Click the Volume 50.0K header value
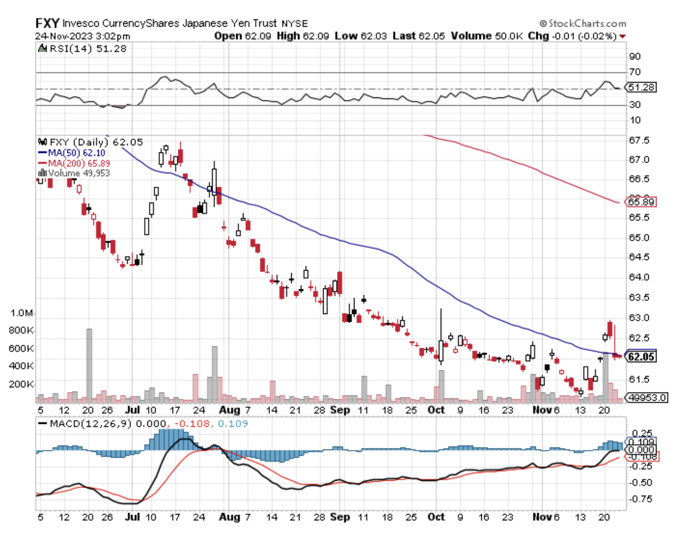This screenshot has width=676, height=550. pos(487,36)
